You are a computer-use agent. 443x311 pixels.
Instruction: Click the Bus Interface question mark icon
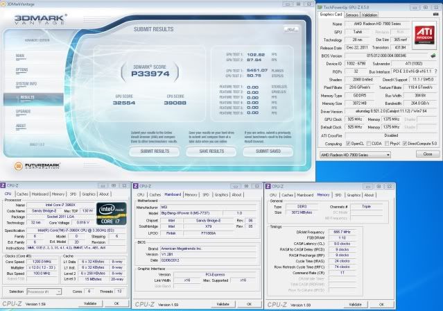click(435, 72)
